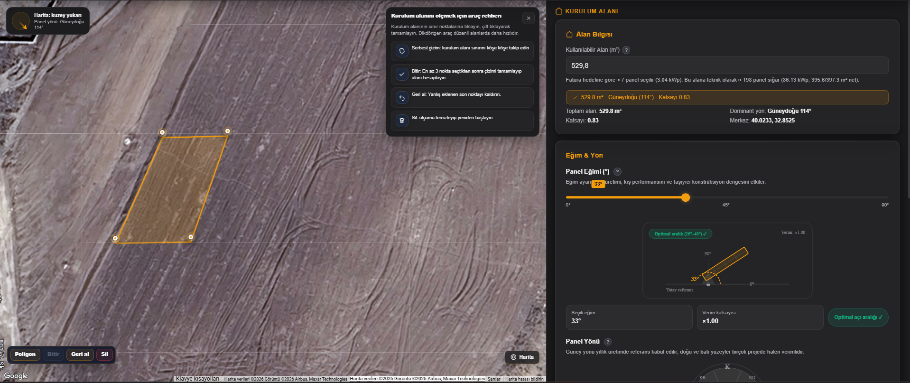Open the Şartlar terms link

point(494,379)
